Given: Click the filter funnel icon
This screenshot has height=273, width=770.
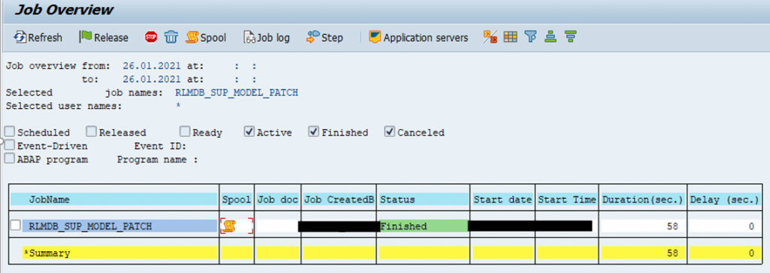Looking at the screenshot, I should click(x=530, y=37).
